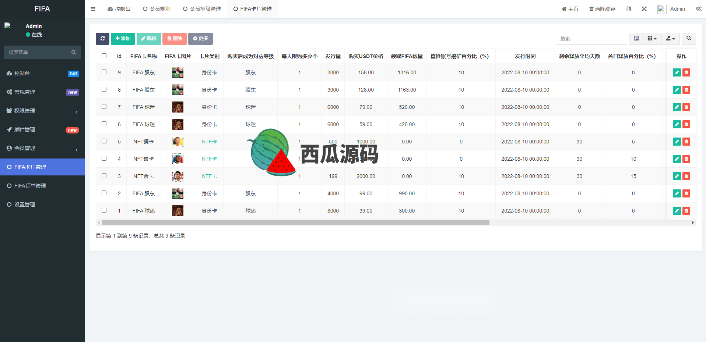Switch to 控制台 tab
Image resolution: width=706 pixels, height=342 pixels.
point(119,9)
